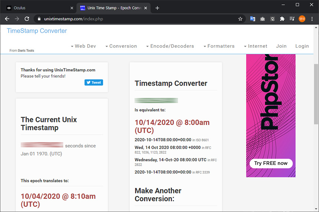Click the browser forward arrow
Screen dimensions: 319x212
[17, 19]
